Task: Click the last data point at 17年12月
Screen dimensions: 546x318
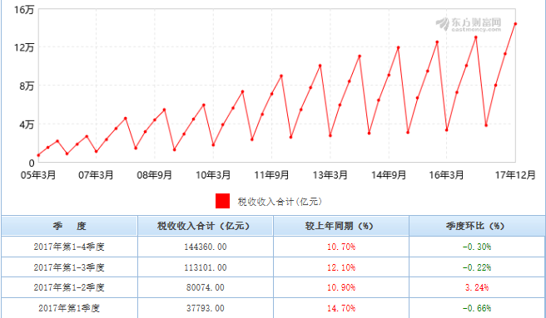Action: tap(515, 24)
